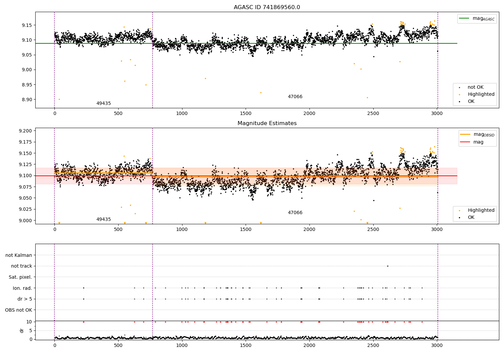This screenshot has width=504, height=353.
Task: Click the 9.125 tick label on middle plot
Action: [26, 164]
